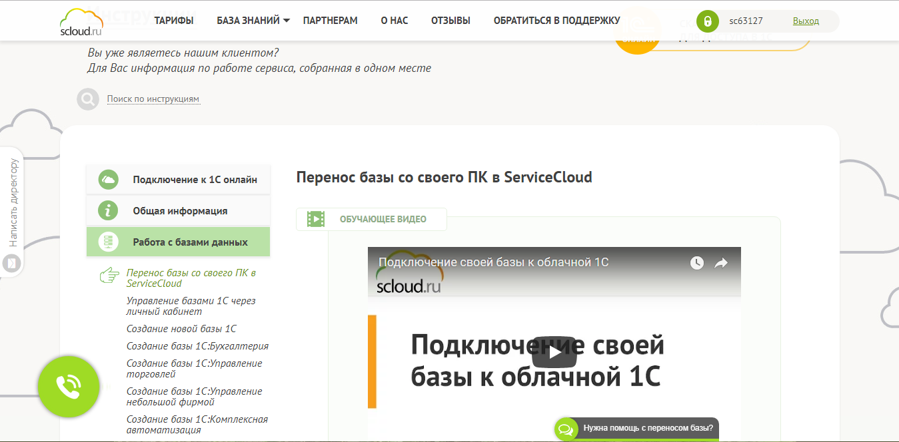The height and width of the screenshot is (442, 899).
Task: Open the База знаний menu
Action: (x=248, y=21)
